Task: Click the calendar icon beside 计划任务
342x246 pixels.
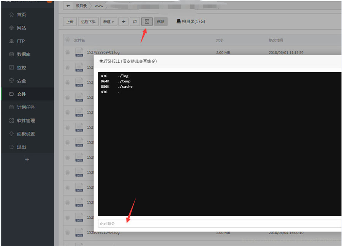Action: (11, 107)
